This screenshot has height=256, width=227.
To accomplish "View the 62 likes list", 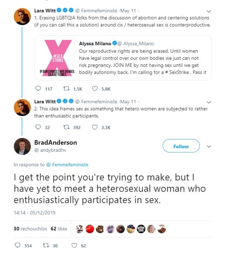I will click(x=59, y=229).
